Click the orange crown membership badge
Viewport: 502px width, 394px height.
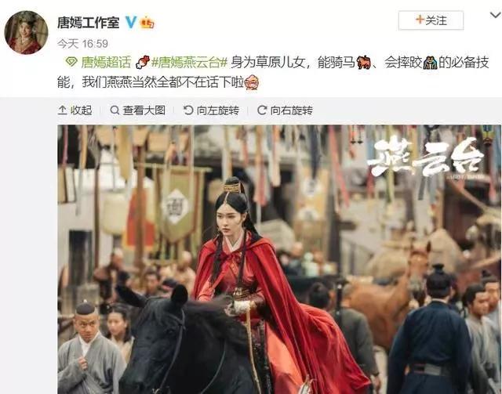click(x=147, y=23)
